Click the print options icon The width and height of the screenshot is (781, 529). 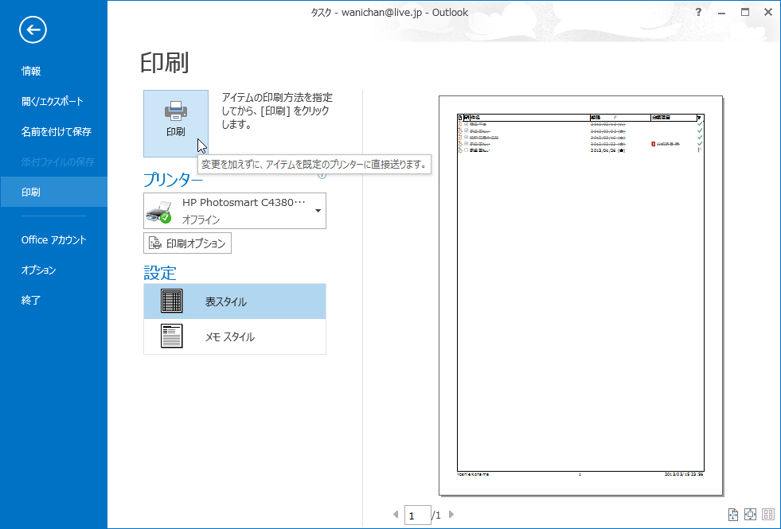pyautogui.click(x=155, y=243)
